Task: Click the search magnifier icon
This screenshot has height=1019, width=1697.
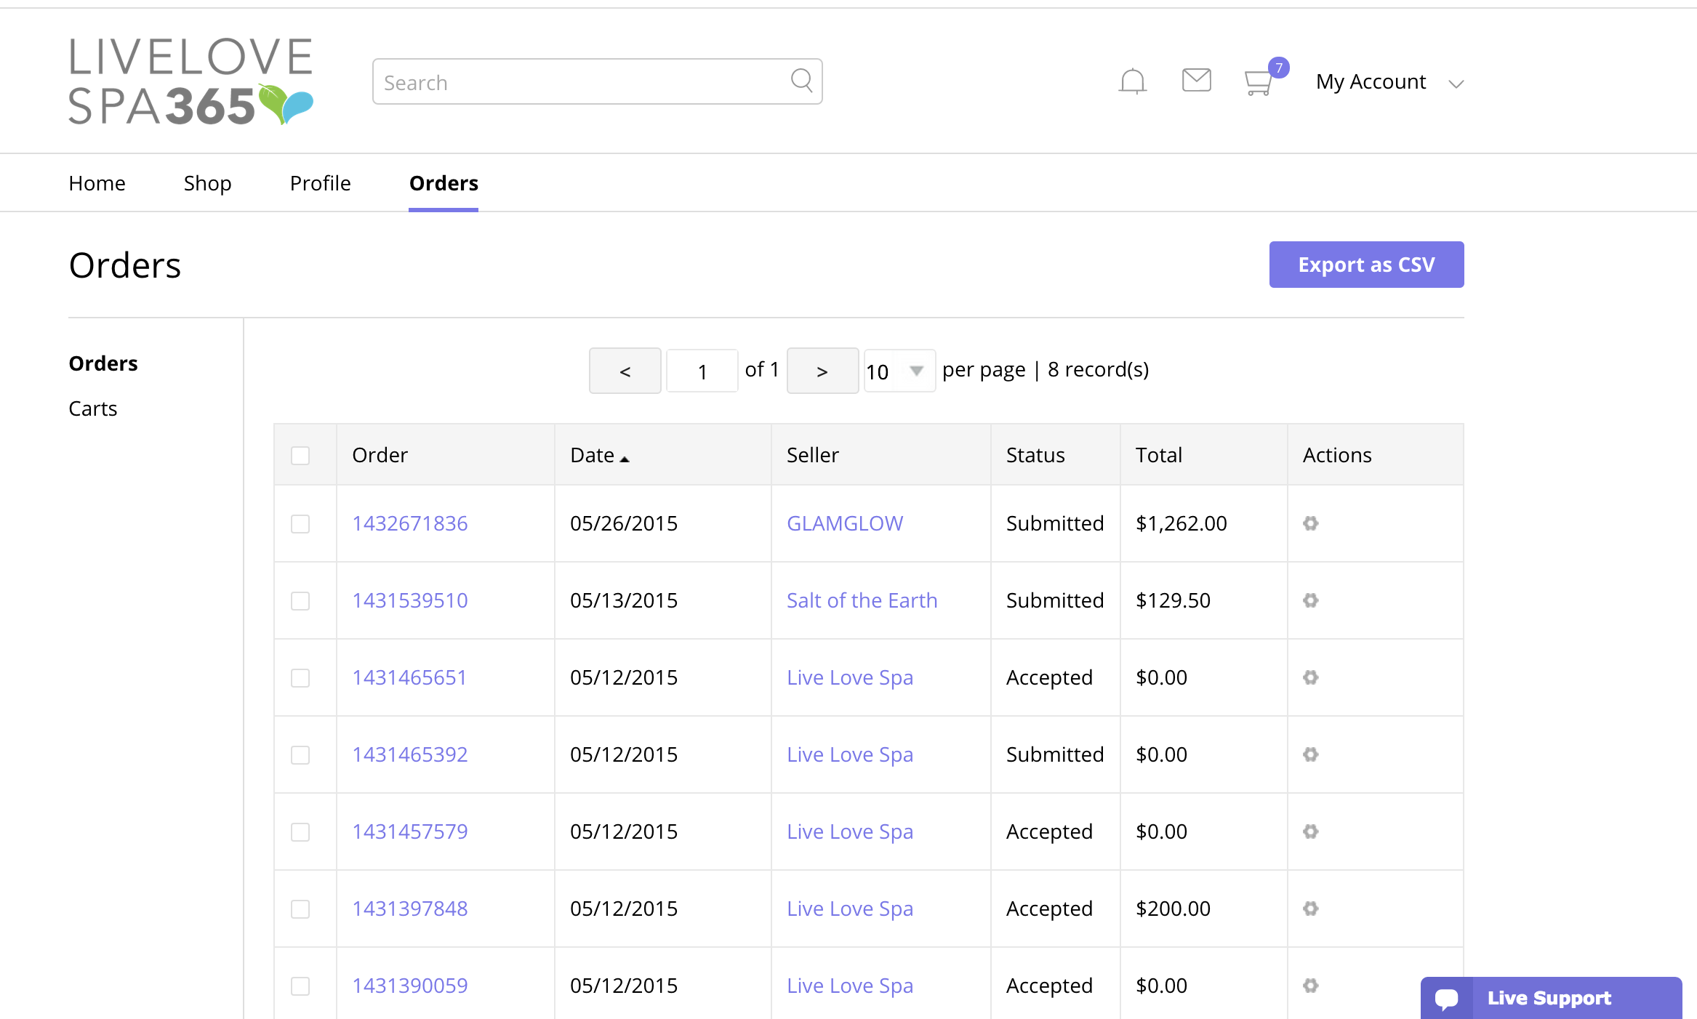Action: [801, 80]
